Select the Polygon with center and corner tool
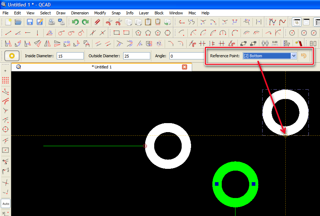 click(x=138, y=33)
